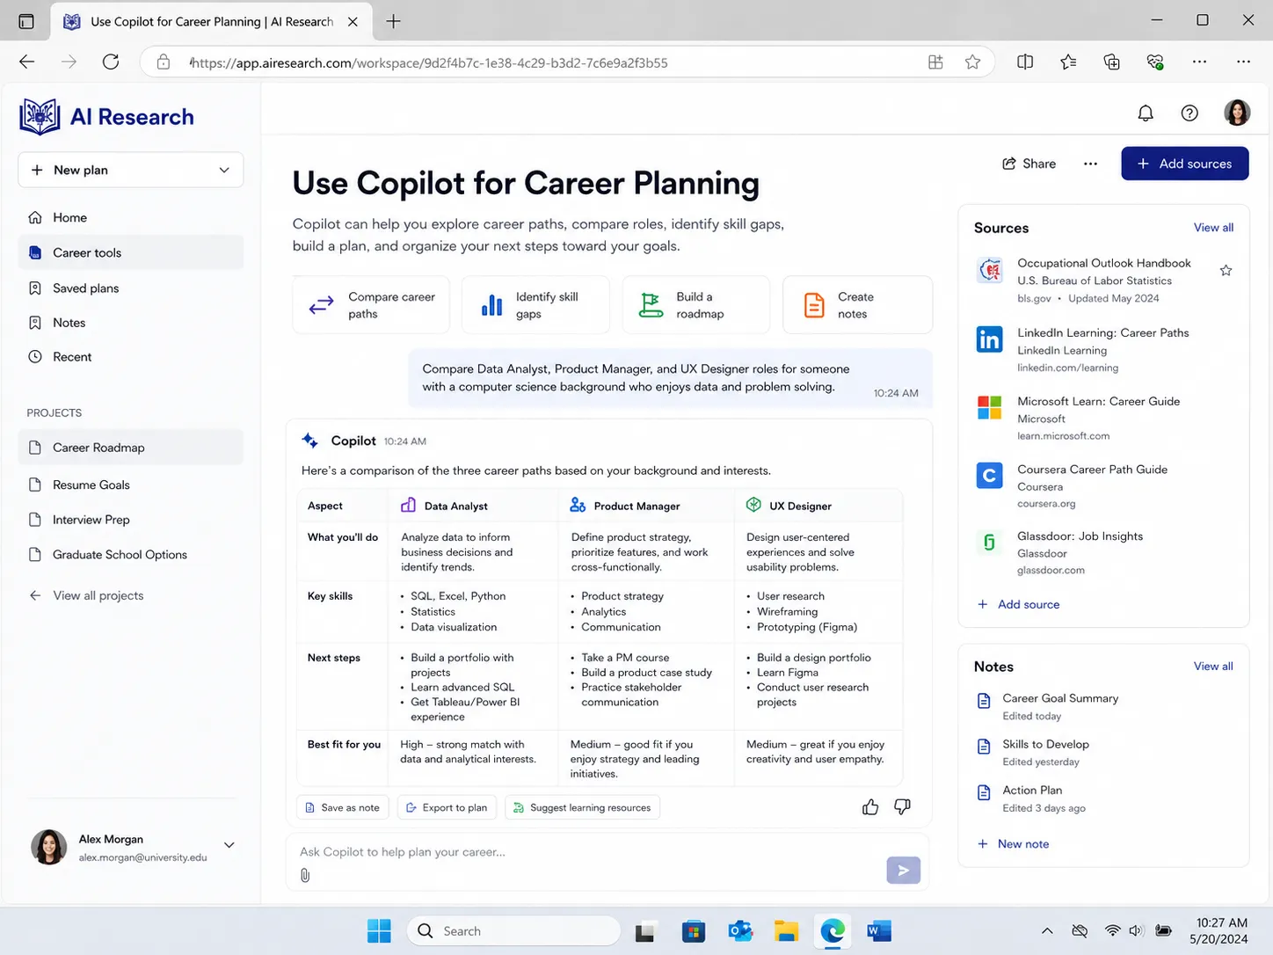Screen dimensions: 1273x955
Task: Open Recent in the sidebar
Action: 130,356
